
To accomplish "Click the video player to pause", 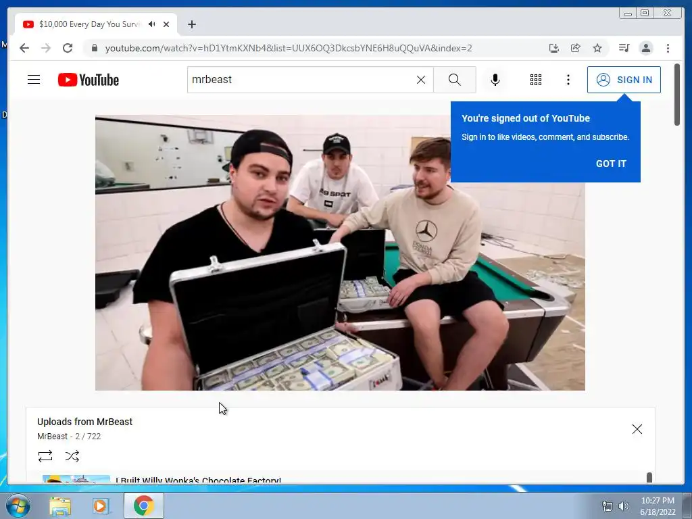I will [x=340, y=253].
